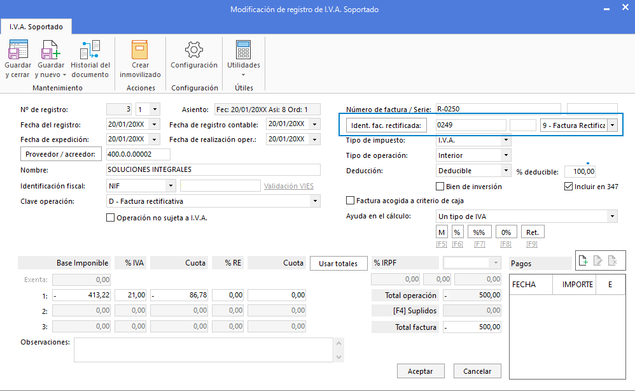Screen dimensions: 635x391
Task: Expand Clave operación dropdown
Action: (x=315, y=201)
